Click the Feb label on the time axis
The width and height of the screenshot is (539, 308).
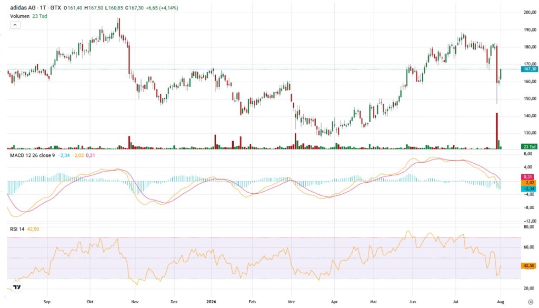tap(252, 302)
